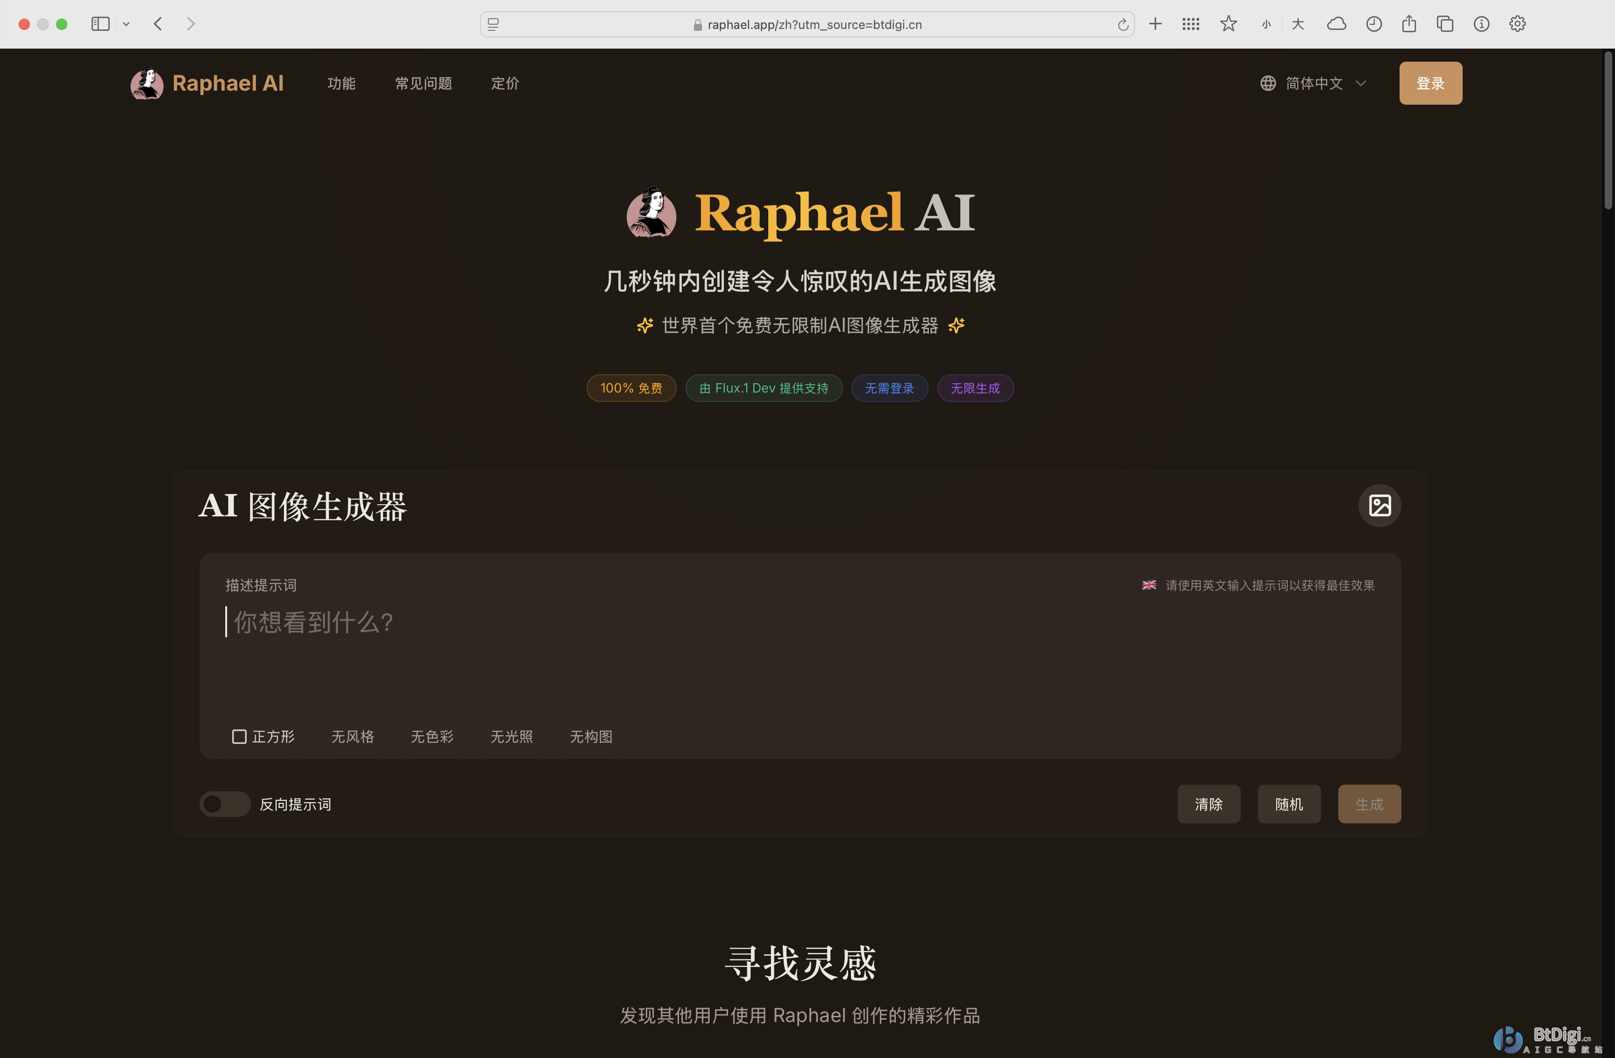
Task: Check the 正方形 aspect ratio checkbox
Action: 239,736
